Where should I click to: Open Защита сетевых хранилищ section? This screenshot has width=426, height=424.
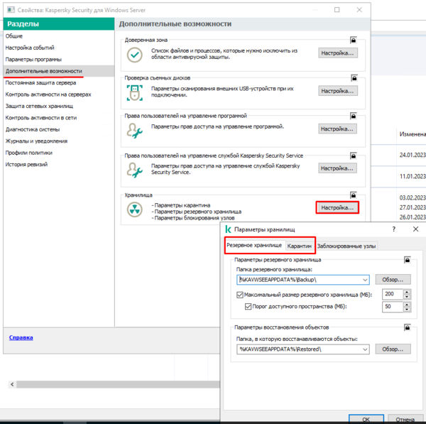click(x=59, y=107)
